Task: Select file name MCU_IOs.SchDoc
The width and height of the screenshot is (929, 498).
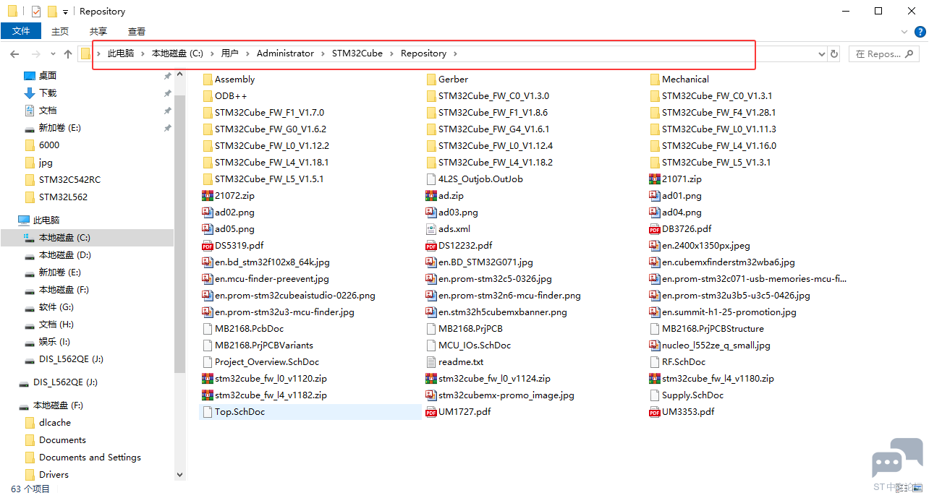Action: pos(475,345)
